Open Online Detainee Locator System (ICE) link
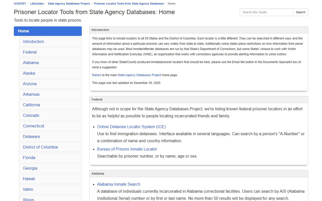Viewport: 322px width, 201px height. pyautogui.click(x=131, y=127)
